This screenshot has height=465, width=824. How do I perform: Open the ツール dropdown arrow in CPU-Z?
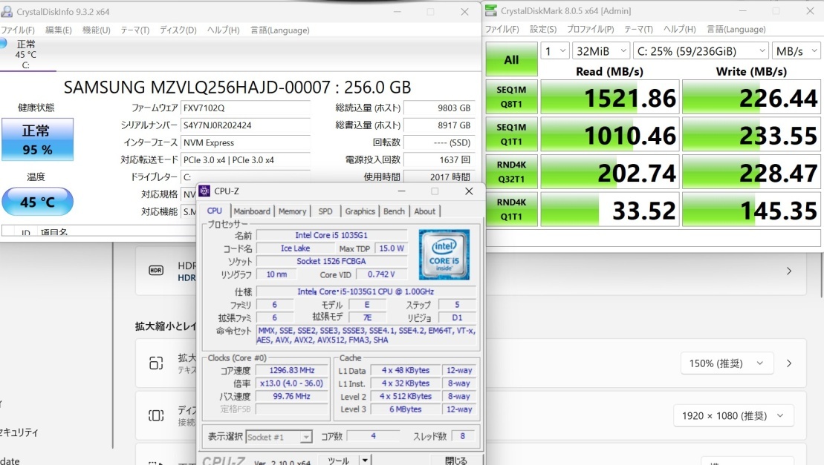point(365,461)
